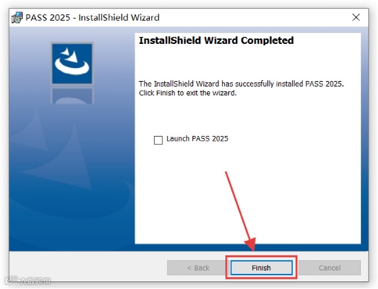Click the PASS 2025 logo on blue panel
Viewport: 378px width, 289px height.
72,64
